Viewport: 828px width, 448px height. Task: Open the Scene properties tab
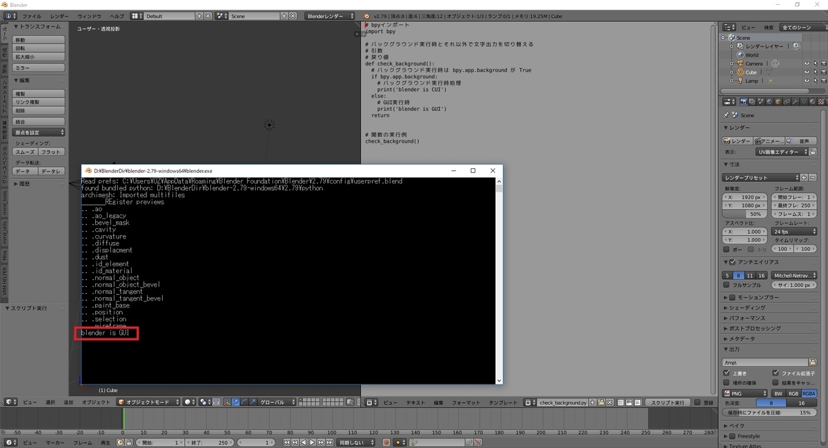761,101
